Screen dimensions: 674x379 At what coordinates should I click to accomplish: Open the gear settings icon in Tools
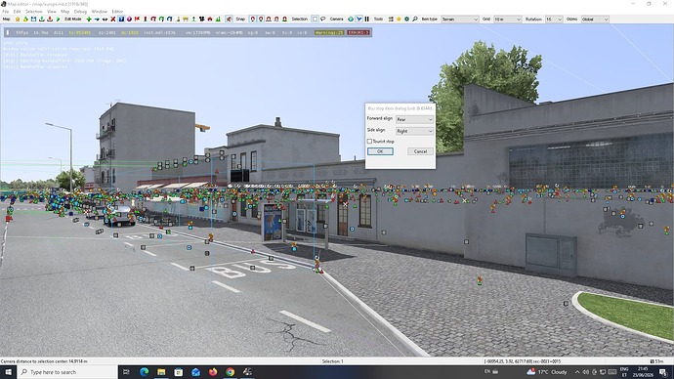coord(406,19)
